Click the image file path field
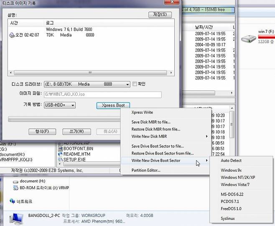275x226 pixels. pos(102,95)
